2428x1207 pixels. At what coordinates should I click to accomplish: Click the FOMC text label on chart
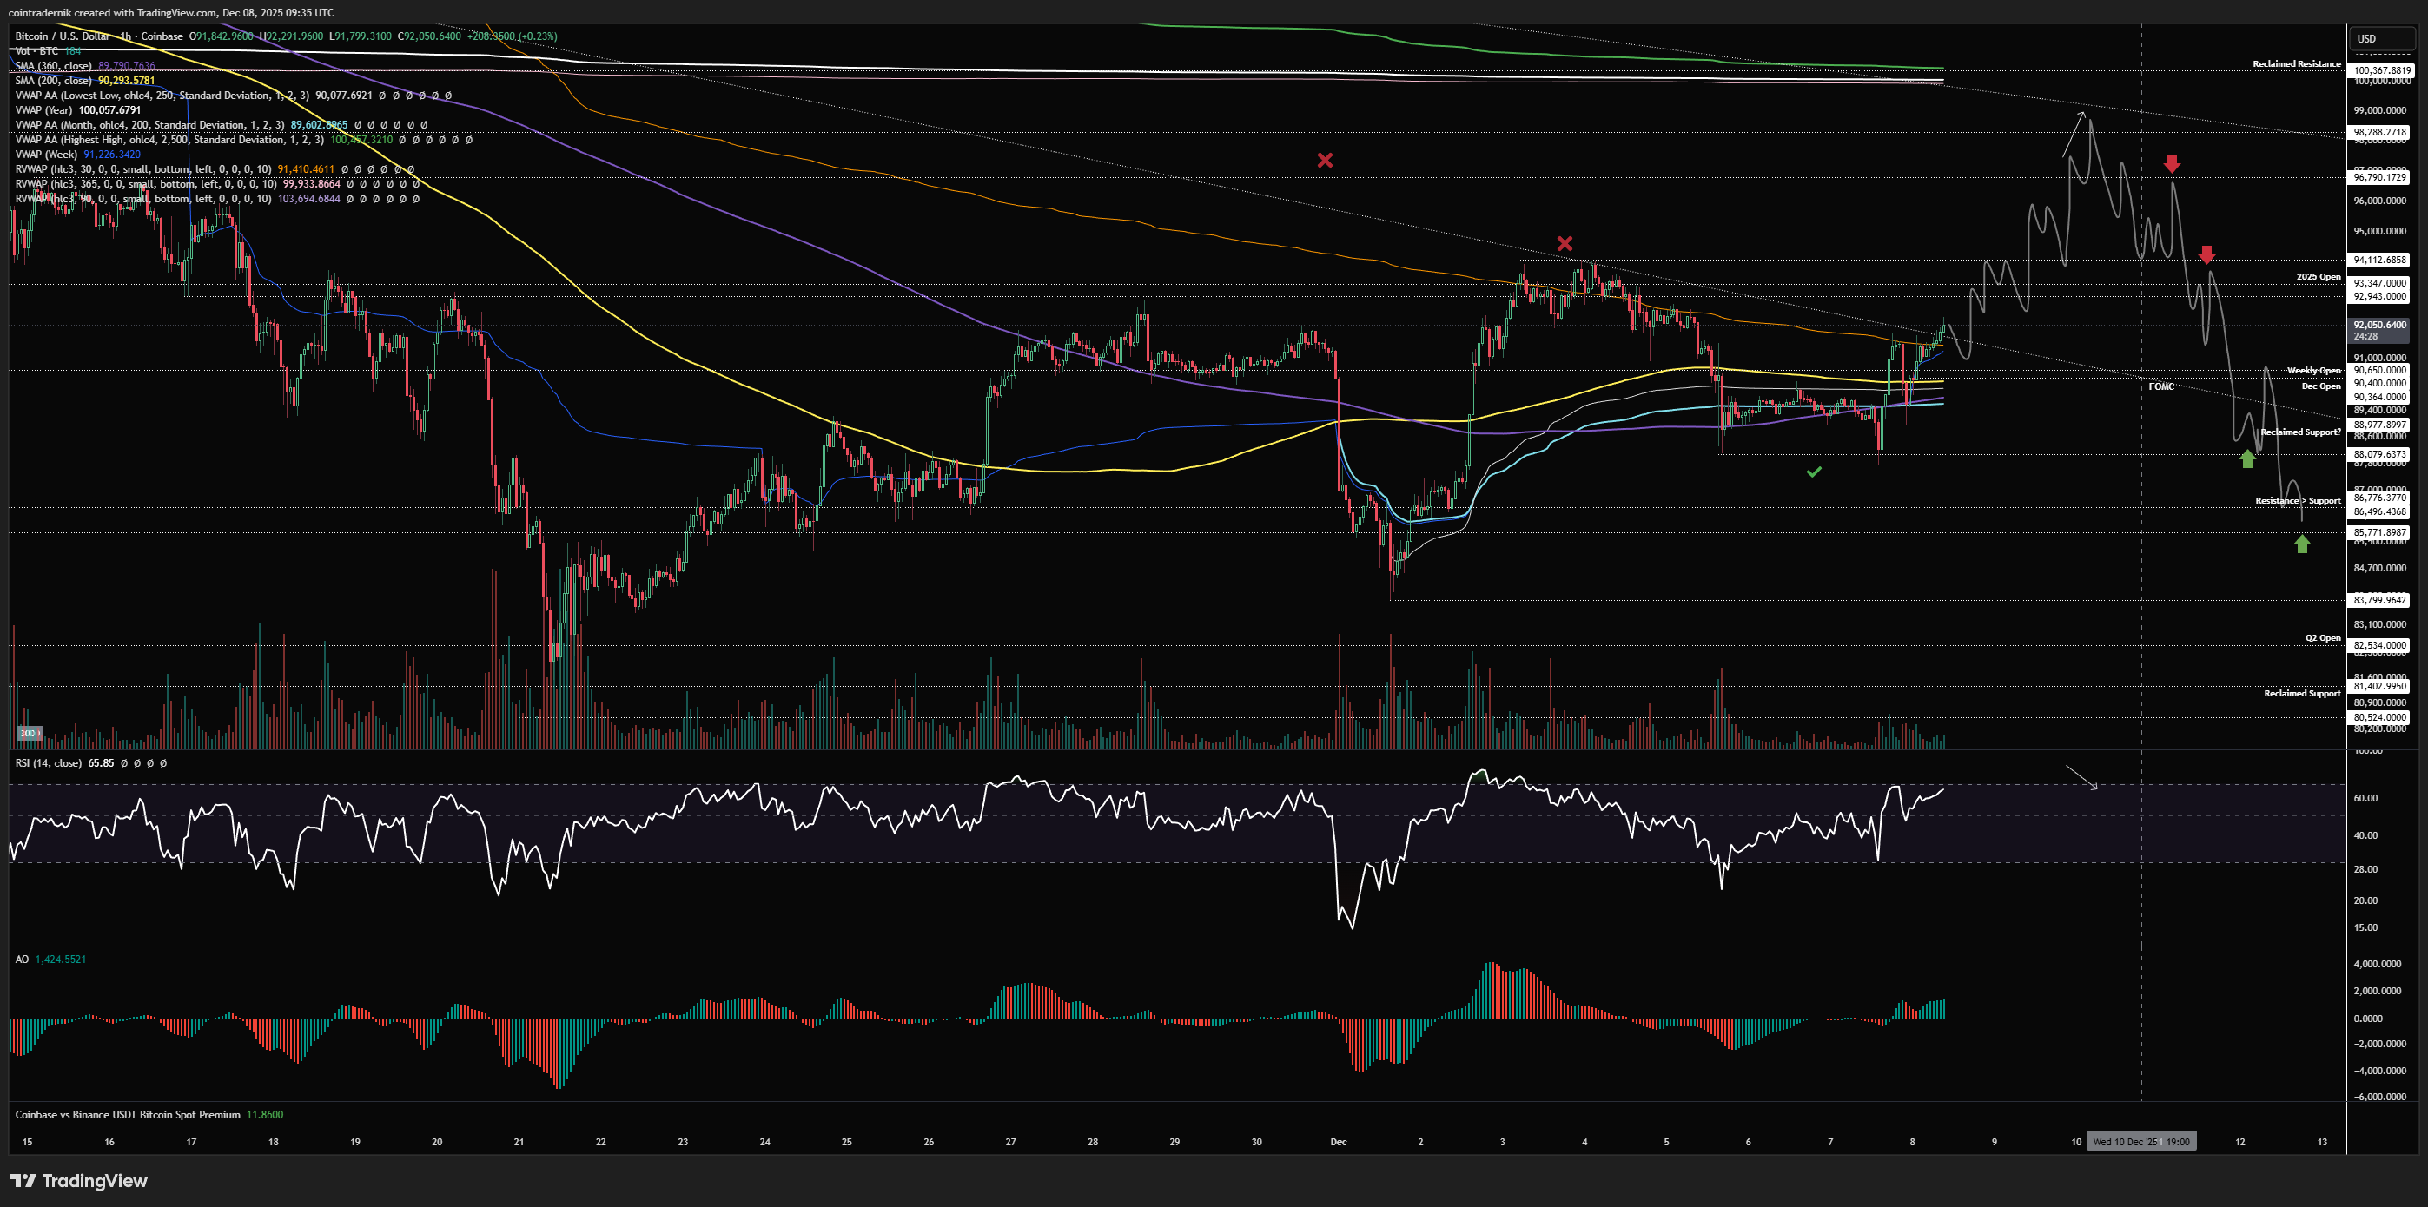(2160, 386)
